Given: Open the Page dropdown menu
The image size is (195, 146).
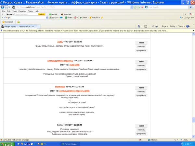Looking at the screenshot, I should tap(165, 26).
